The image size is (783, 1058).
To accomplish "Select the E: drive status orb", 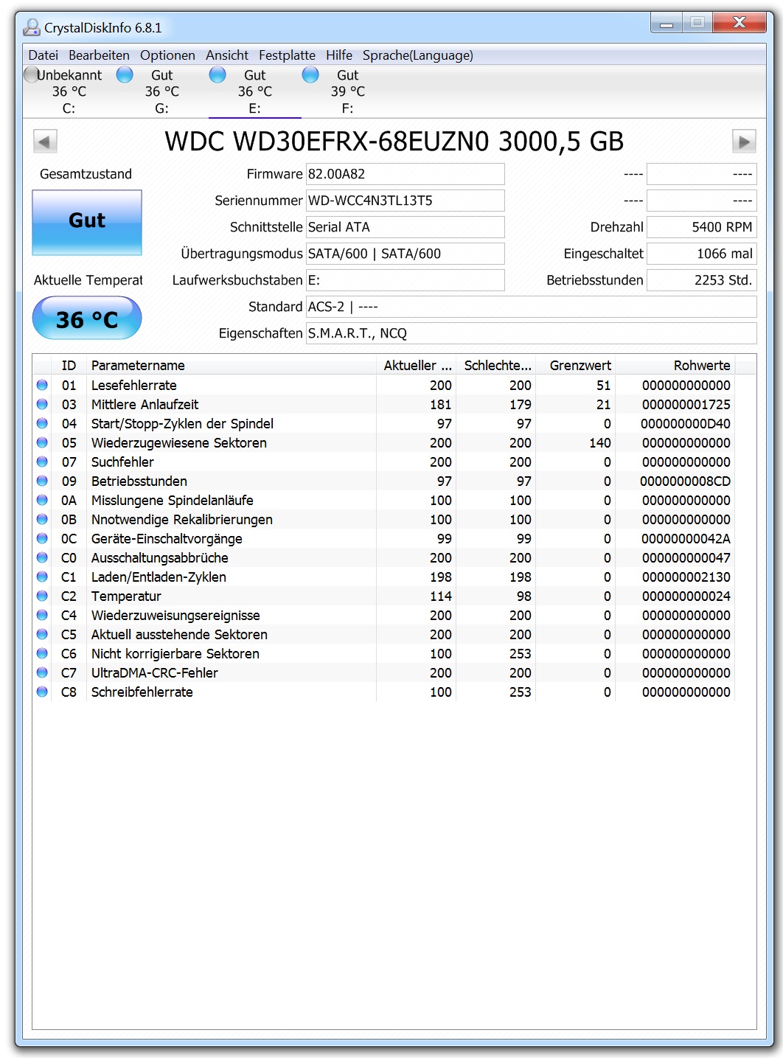I will tap(217, 74).
